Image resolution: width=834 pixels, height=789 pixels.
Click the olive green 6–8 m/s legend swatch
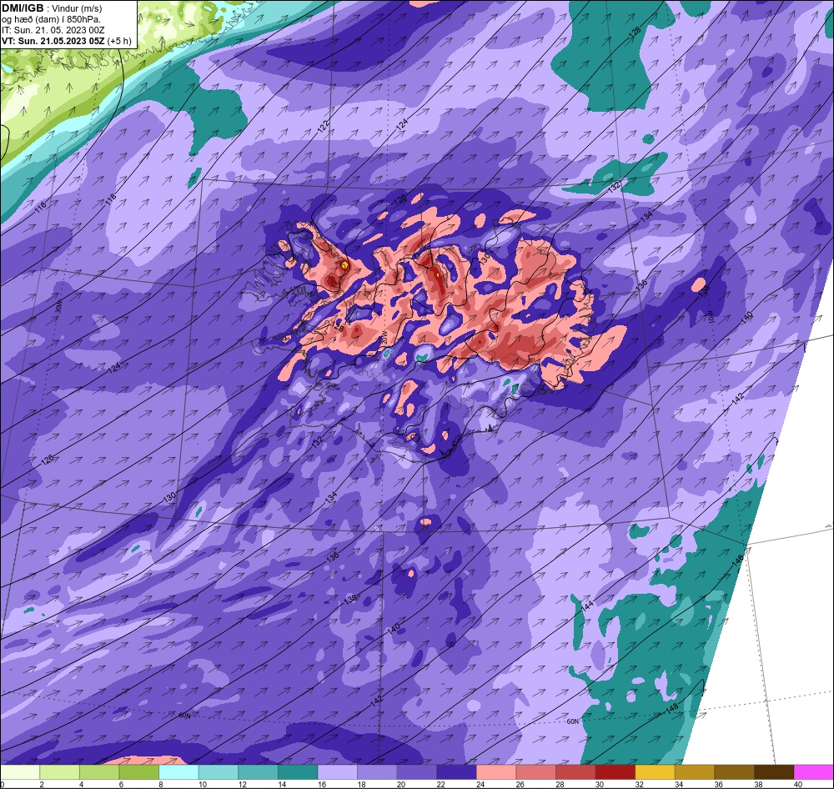tap(138, 772)
